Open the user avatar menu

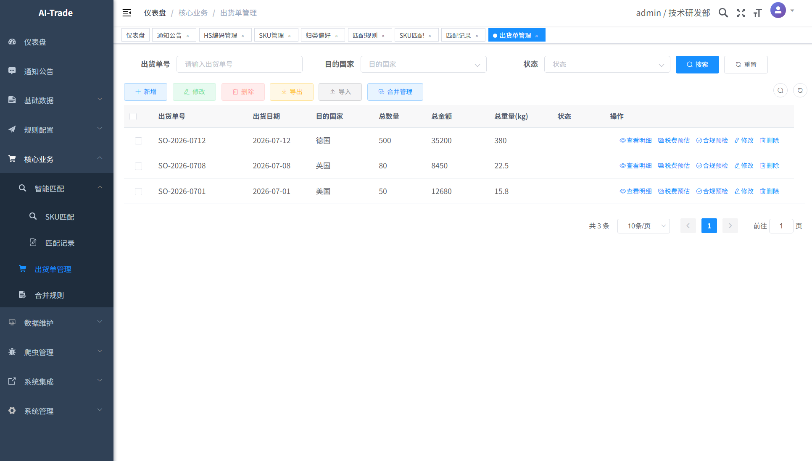(778, 10)
